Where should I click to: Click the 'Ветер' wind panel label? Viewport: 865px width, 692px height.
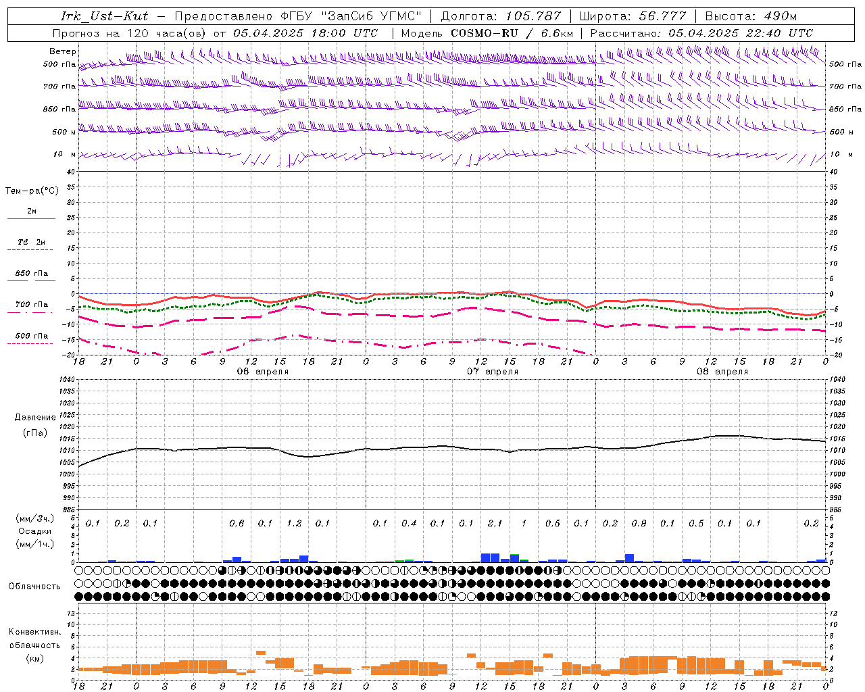tap(63, 51)
